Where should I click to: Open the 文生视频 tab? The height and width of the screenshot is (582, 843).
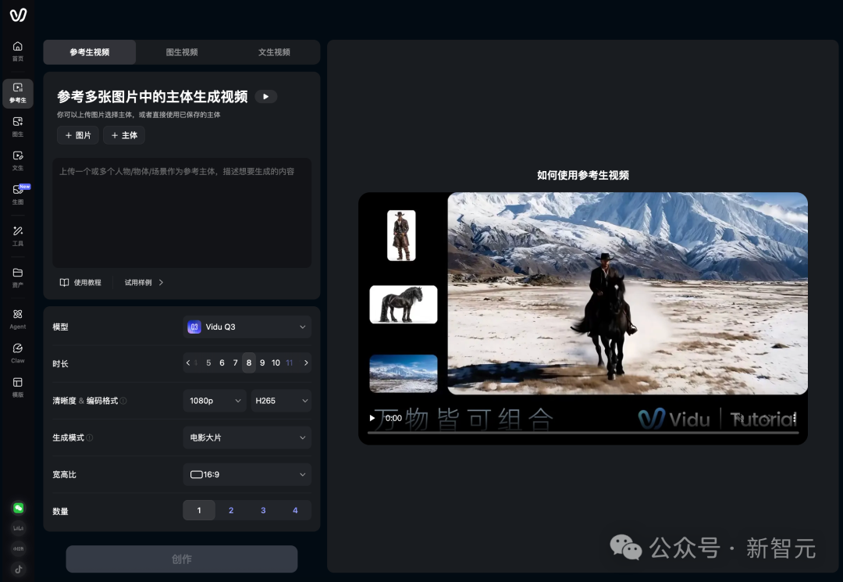pyautogui.click(x=274, y=52)
